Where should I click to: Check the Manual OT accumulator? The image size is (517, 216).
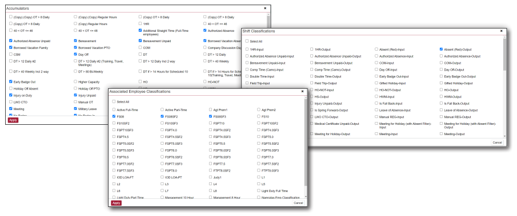click(x=75, y=102)
